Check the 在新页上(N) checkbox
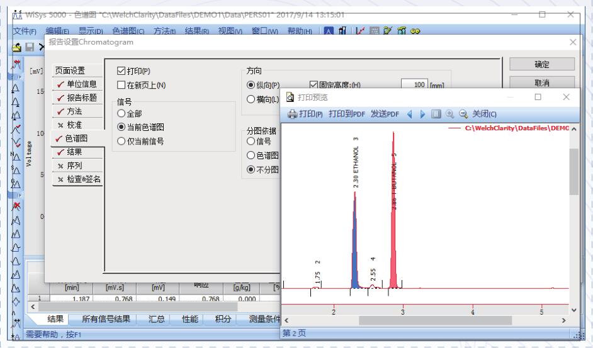The image size is (593, 348). tap(121, 85)
